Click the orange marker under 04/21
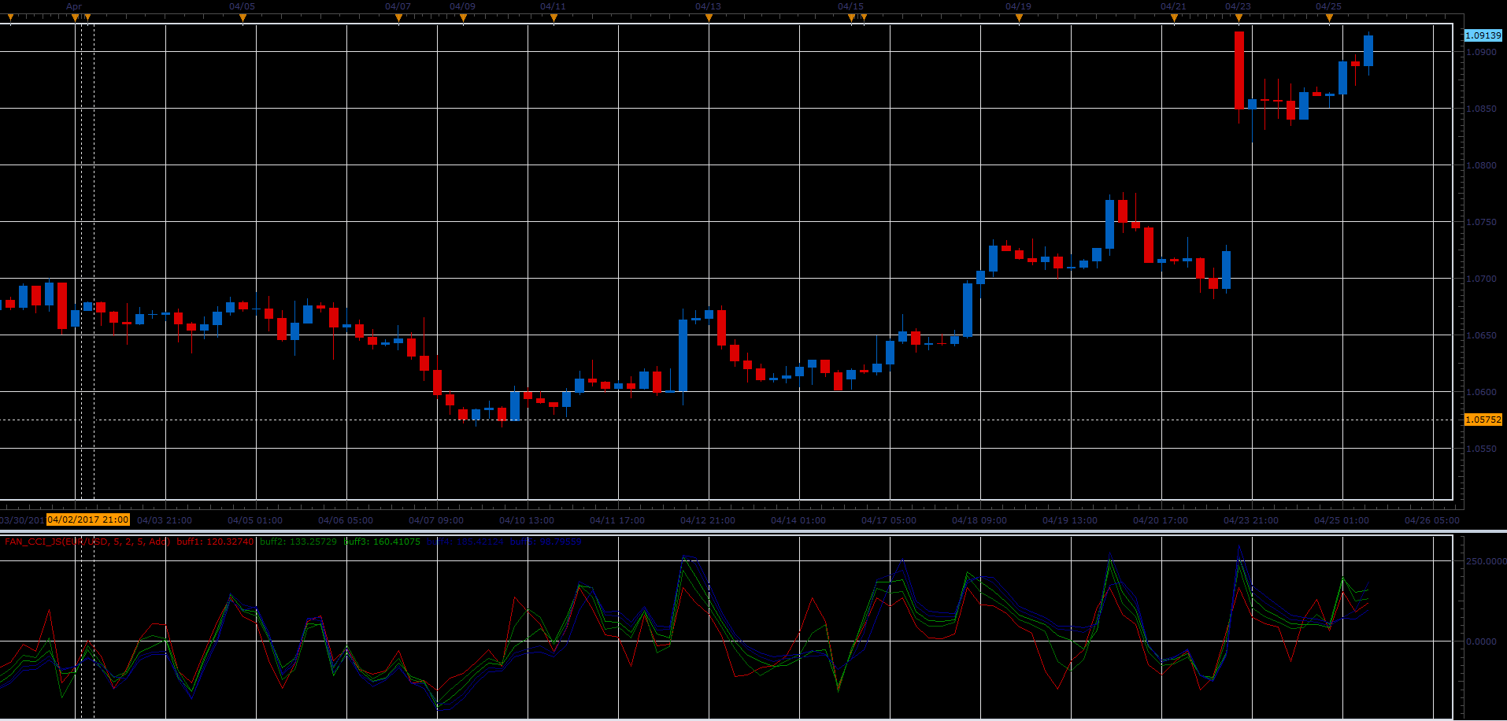The image size is (1507, 721). (x=1174, y=17)
